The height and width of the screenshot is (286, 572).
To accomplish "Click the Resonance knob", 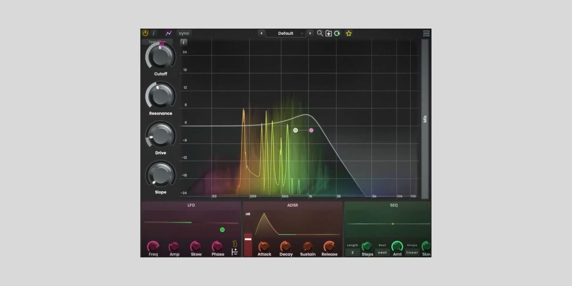I will [x=161, y=96].
